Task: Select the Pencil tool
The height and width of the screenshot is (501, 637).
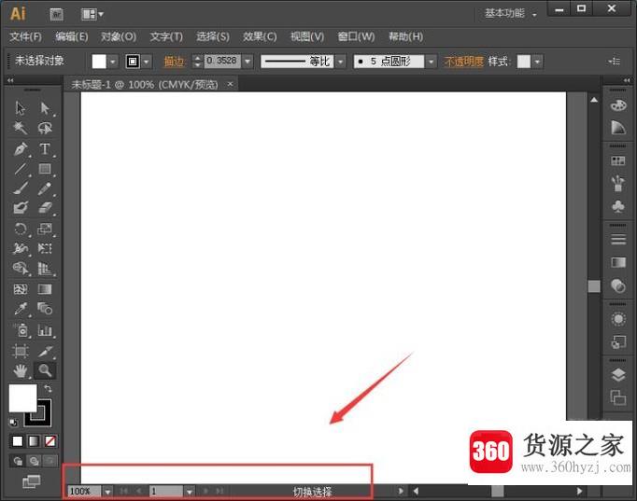Action: [x=45, y=188]
